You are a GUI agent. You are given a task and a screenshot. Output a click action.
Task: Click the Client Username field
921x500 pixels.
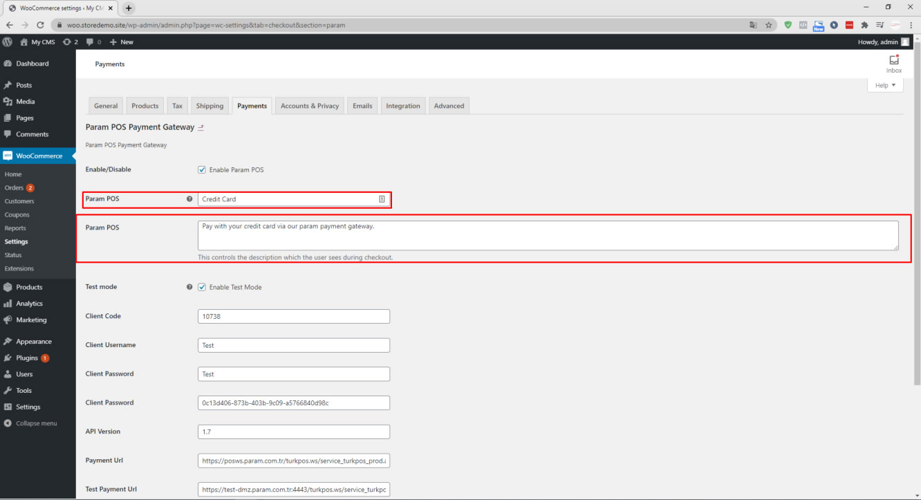point(294,345)
